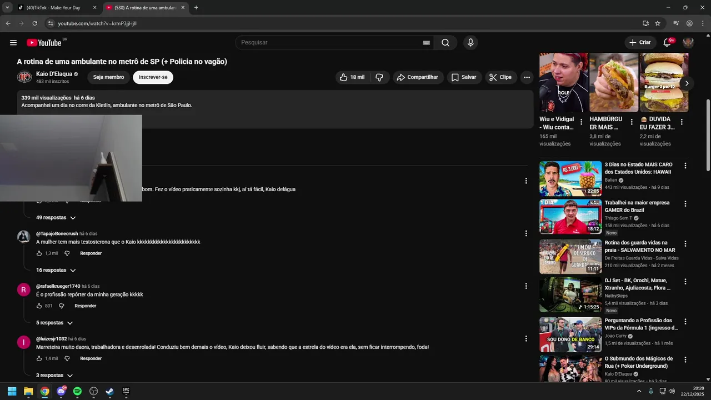Show hidden system tray icons chevron
The height and width of the screenshot is (400, 711).
(x=639, y=391)
